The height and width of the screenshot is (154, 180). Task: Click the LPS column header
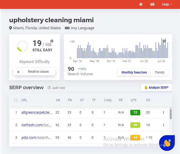(133, 100)
